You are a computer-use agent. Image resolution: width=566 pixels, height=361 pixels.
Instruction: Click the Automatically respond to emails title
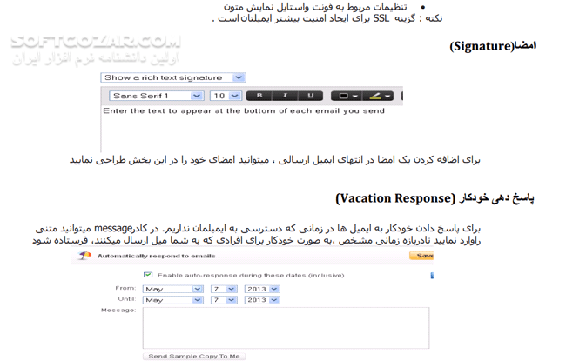tap(156, 256)
